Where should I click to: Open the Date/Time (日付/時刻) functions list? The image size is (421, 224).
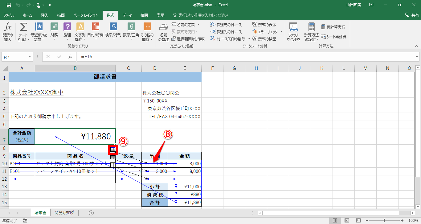tap(95, 32)
